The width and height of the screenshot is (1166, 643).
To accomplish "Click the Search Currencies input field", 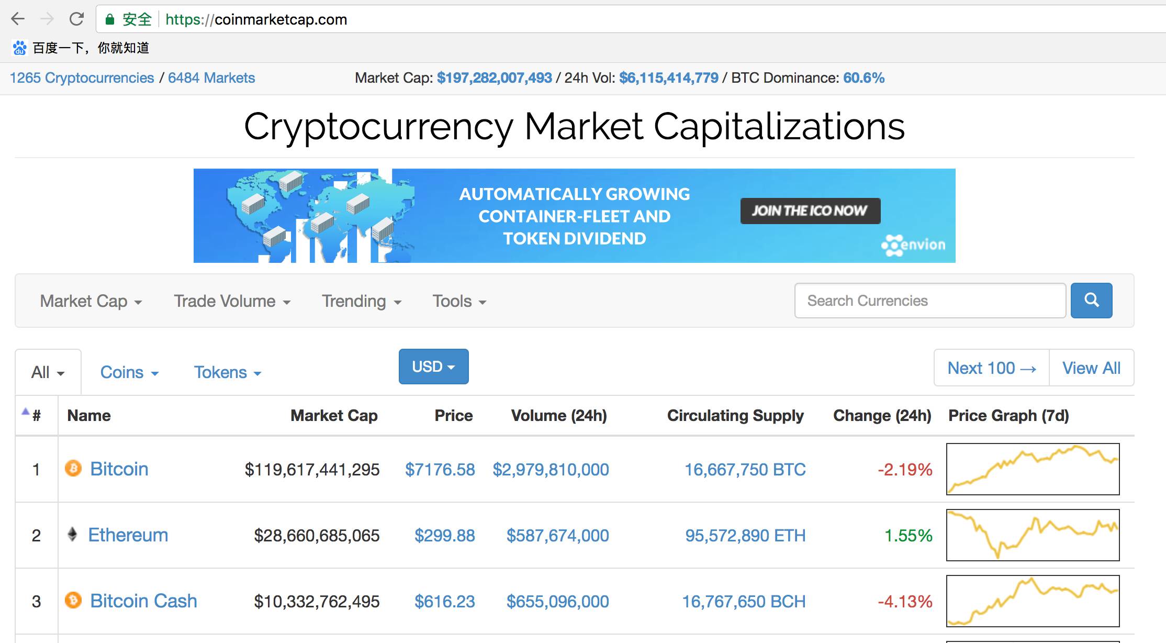I will 929,301.
